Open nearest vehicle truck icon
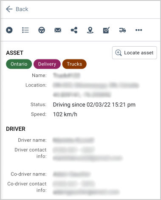This screenshot has width=161, height=200. (x=122, y=30)
